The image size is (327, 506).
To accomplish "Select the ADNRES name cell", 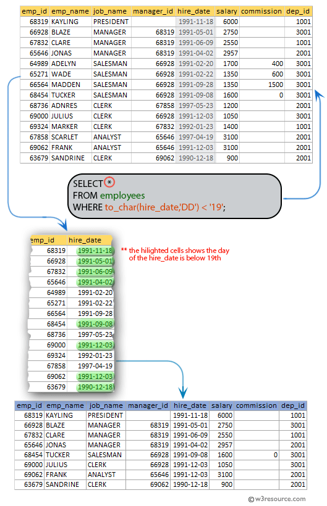I will click(x=64, y=106).
